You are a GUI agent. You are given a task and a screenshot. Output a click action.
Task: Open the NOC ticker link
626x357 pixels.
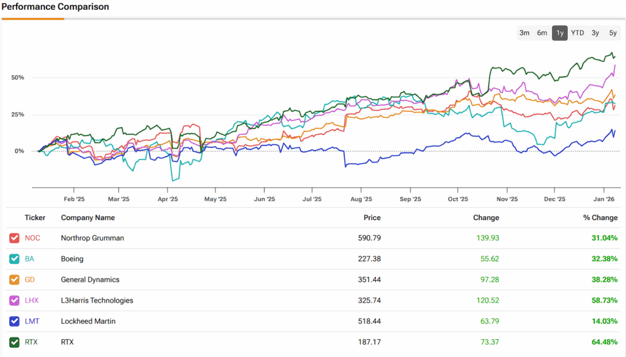pyautogui.click(x=32, y=238)
